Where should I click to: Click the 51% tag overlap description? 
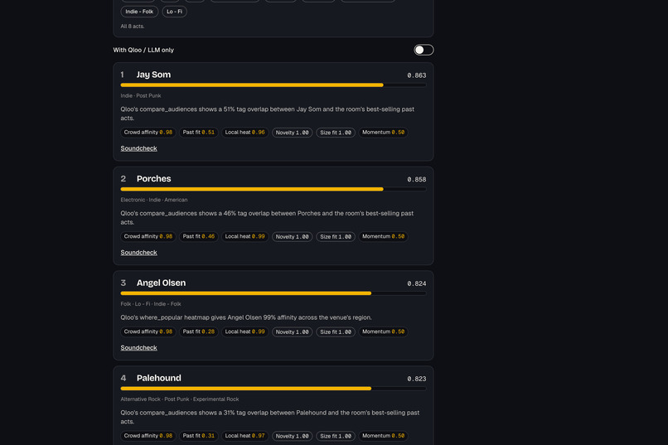click(x=267, y=114)
